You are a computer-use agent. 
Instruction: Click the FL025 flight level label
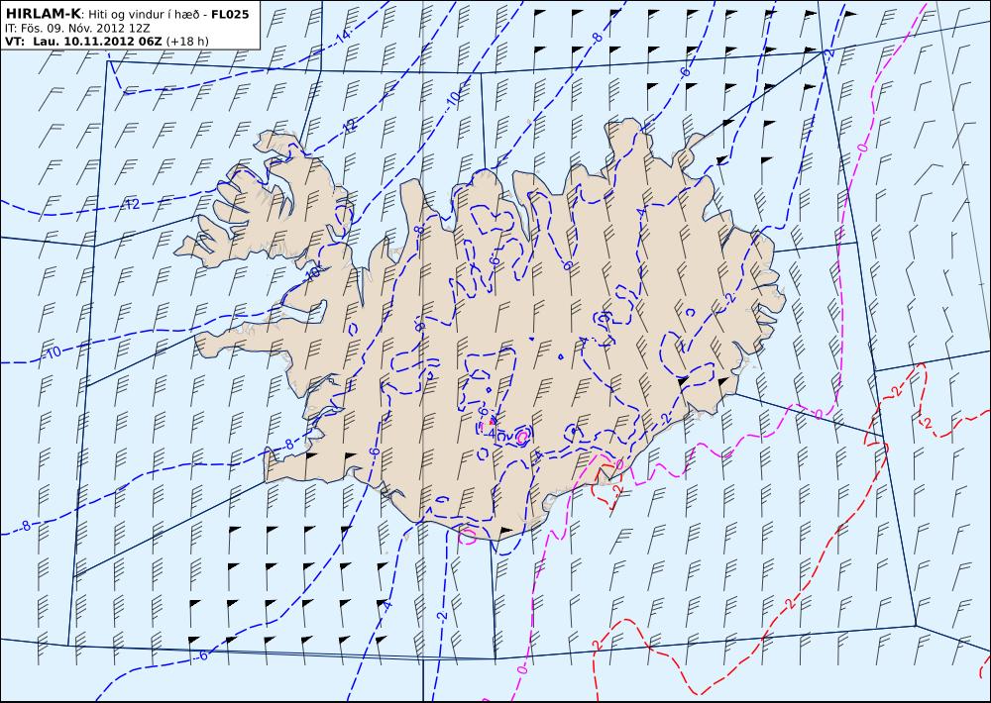point(230,14)
